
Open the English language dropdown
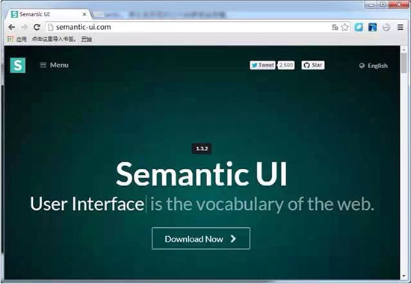point(373,66)
